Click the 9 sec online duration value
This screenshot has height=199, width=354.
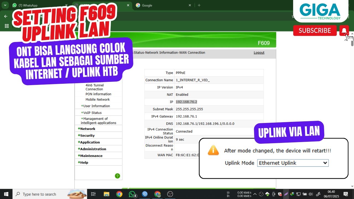point(180,139)
